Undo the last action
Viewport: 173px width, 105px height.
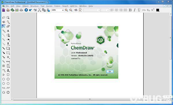coord(31,10)
